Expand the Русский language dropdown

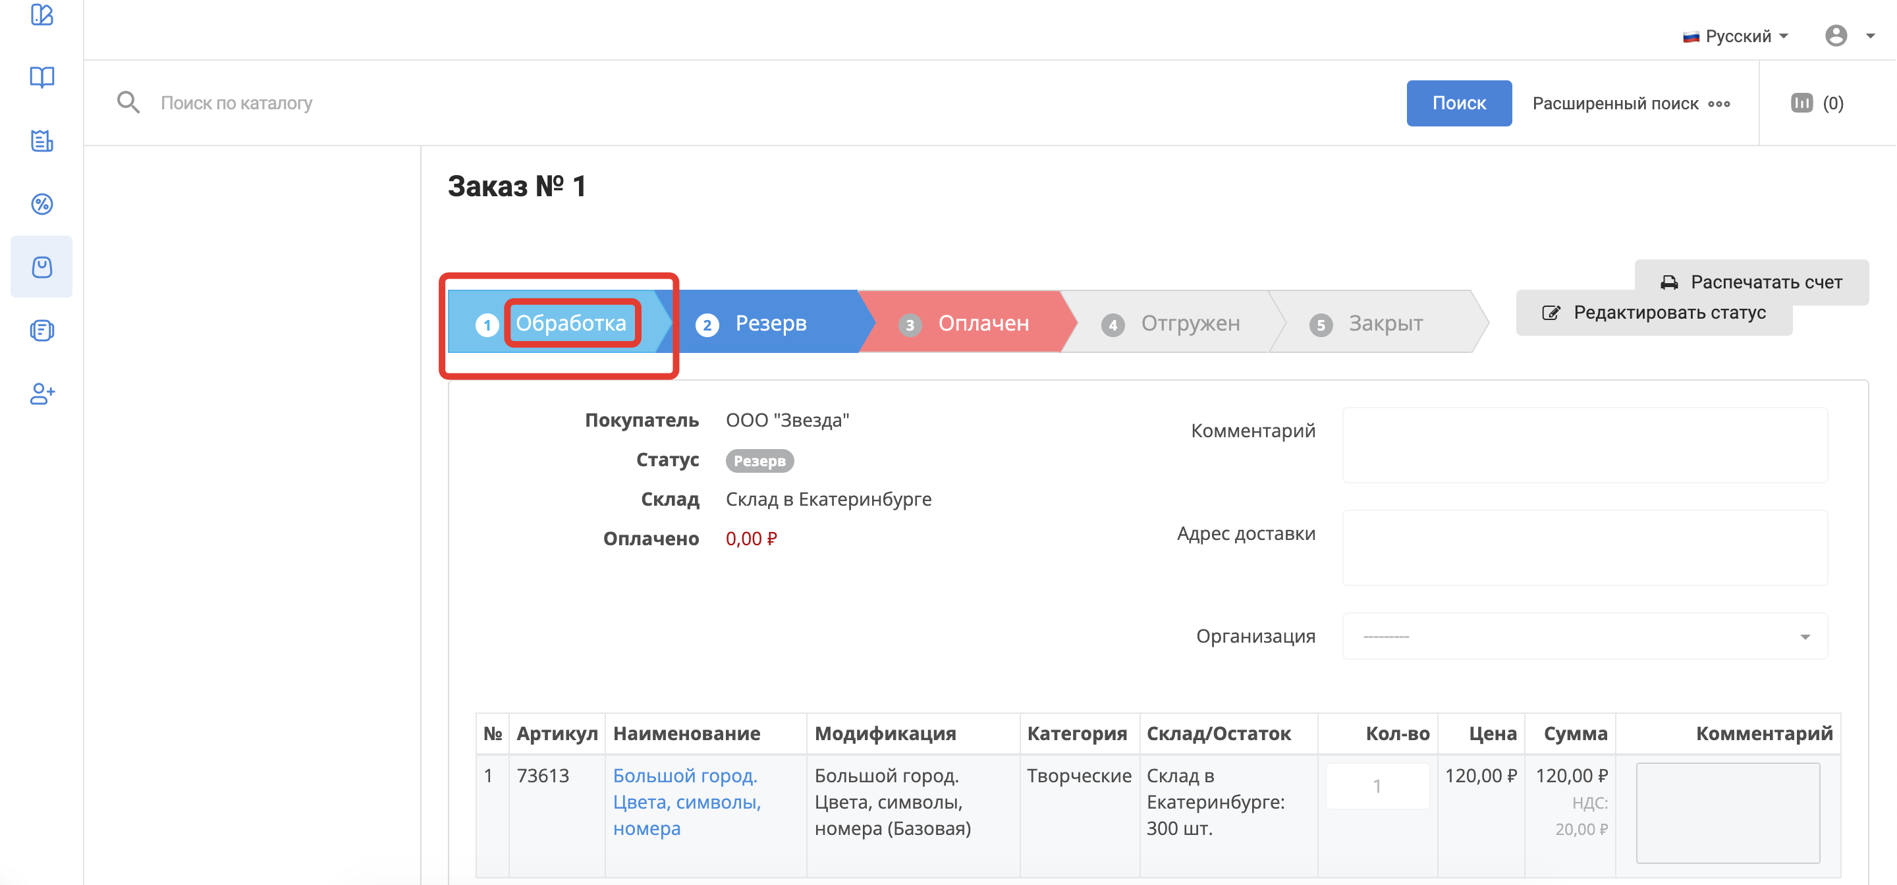[x=1735, y=36]
